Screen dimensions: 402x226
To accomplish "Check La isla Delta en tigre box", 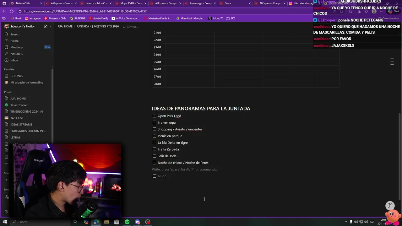I will [x=155, y=143].
